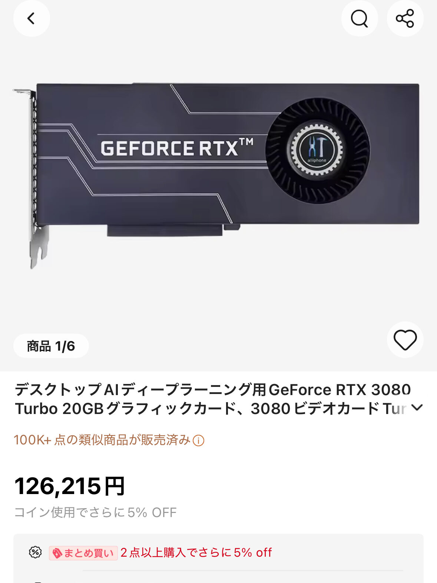The image size is (437, 583).
Task: Open info icon beside 100K+ sold text
Action: [x=199, y=440]
